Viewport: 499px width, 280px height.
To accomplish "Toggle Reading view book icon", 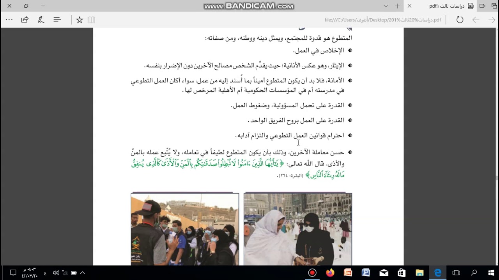I will [92, 19].
